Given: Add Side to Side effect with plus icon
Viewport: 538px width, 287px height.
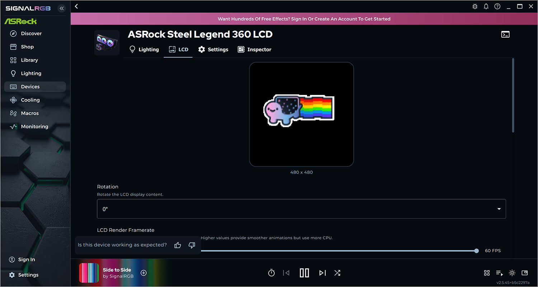Looking at the screenshot, I should tap(143, 273).
